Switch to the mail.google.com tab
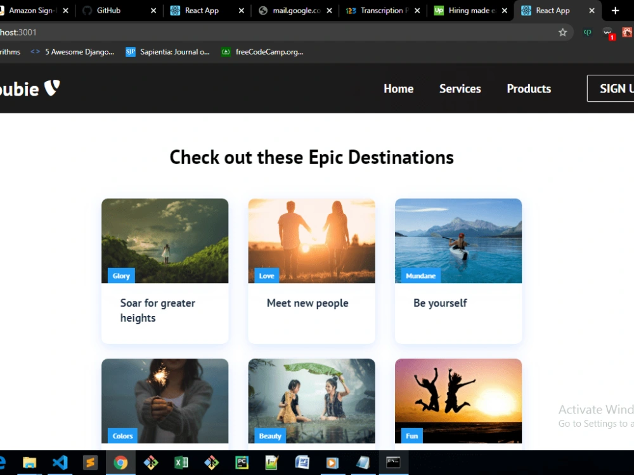 click(x=295, y=11)
